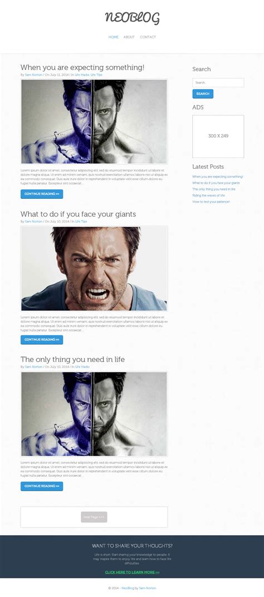Click Continue Reading under the third post
Image resolution: width=264 pixels, height=597 pixels.
click(x=42, y=486)
